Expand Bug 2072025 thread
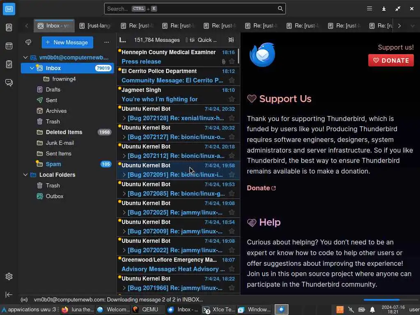This screenshot has height=315, width=420. [124, 212]
